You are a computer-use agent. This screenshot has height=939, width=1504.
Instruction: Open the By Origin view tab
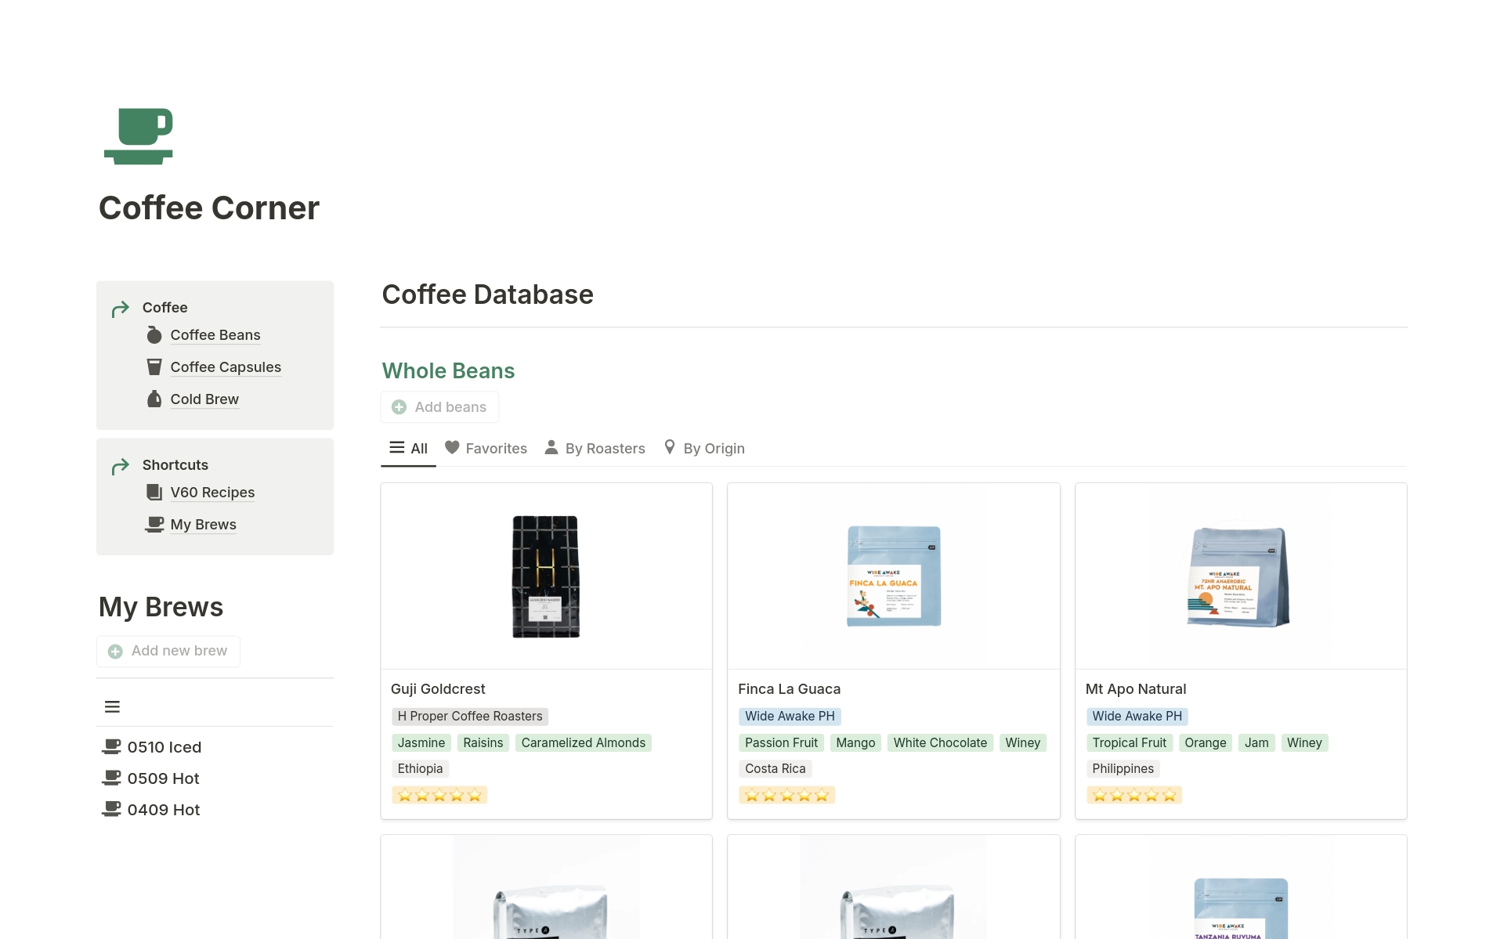(703, 448)
